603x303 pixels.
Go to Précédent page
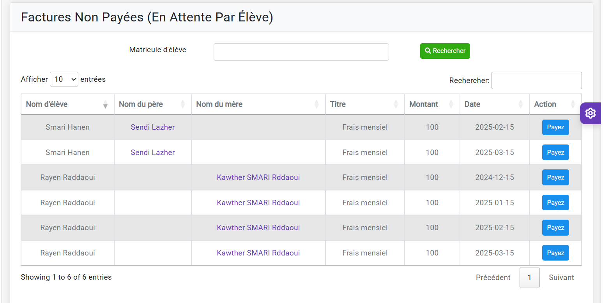pos(493,278)
